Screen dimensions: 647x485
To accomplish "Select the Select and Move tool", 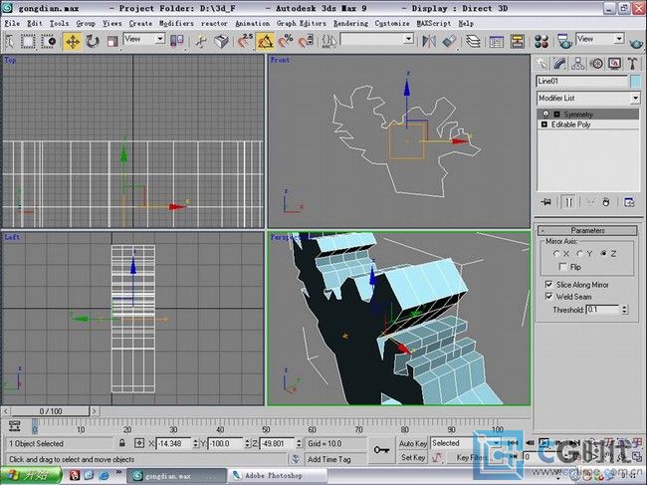I will pos(73,41).
